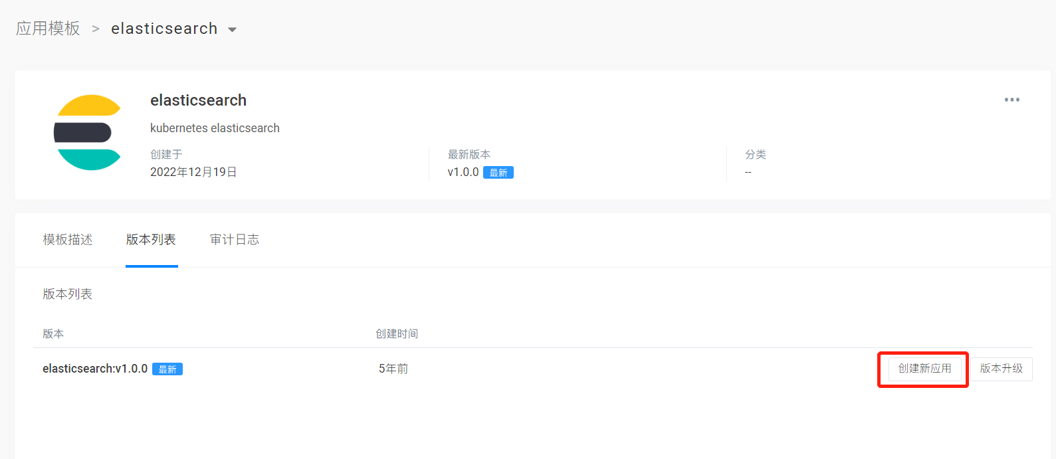Click the 创建新应用 button
The width and height of the screenshot is (1056, 459).
924,369
